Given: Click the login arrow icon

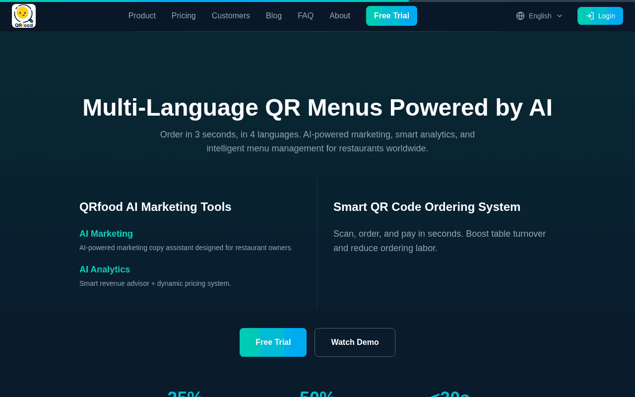Looking at the screenshot, I should (x=590, y=16).
